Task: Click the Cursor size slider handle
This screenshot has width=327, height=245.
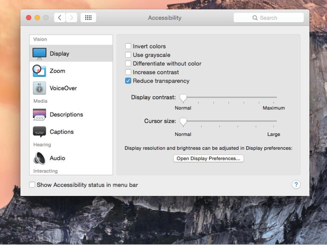Action: click(x=183, y=122)
